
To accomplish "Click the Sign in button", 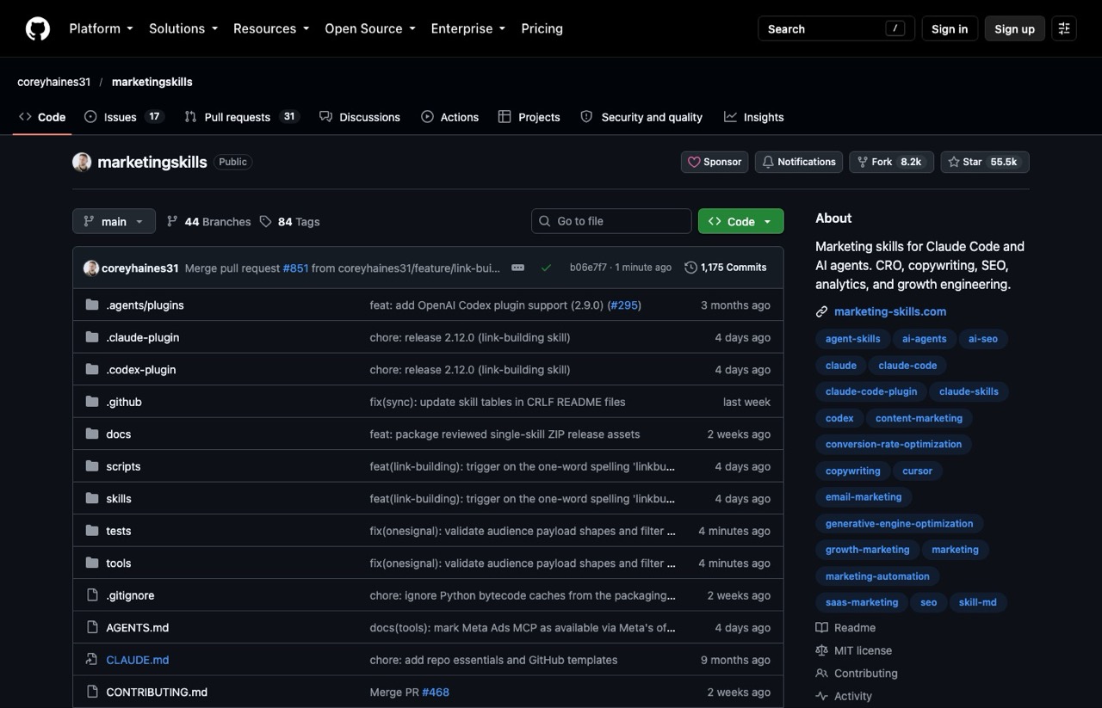I will pyautogui.click(x=950, y=28).
